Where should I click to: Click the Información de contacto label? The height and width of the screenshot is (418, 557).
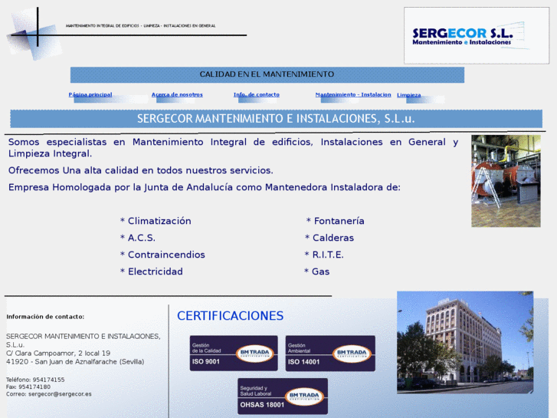tap(45, 317)
